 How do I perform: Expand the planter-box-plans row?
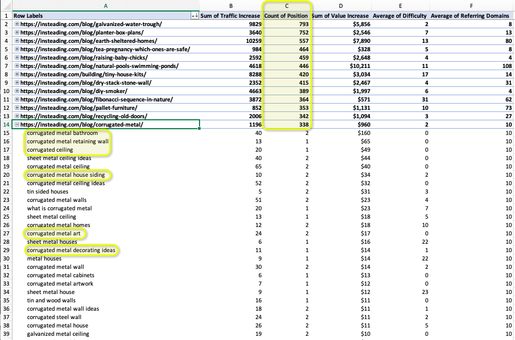tap(17, 32)
